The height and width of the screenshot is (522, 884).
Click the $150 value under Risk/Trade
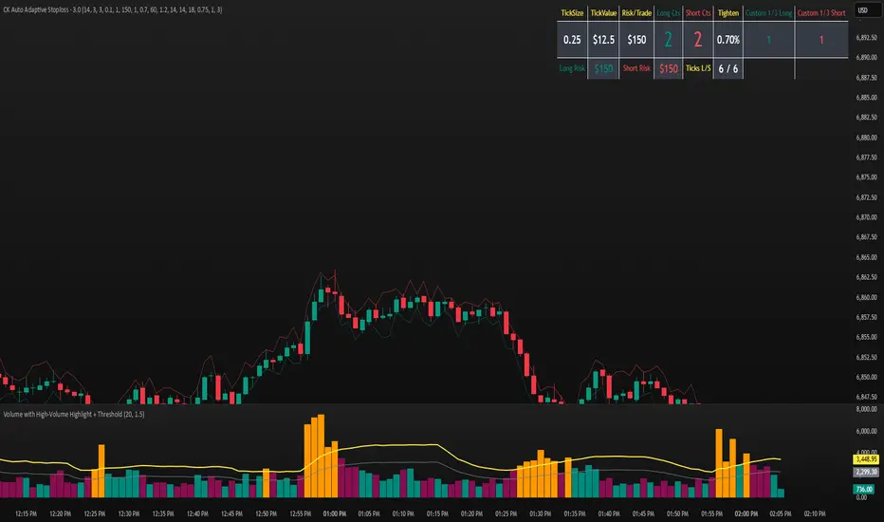point(636,40)
